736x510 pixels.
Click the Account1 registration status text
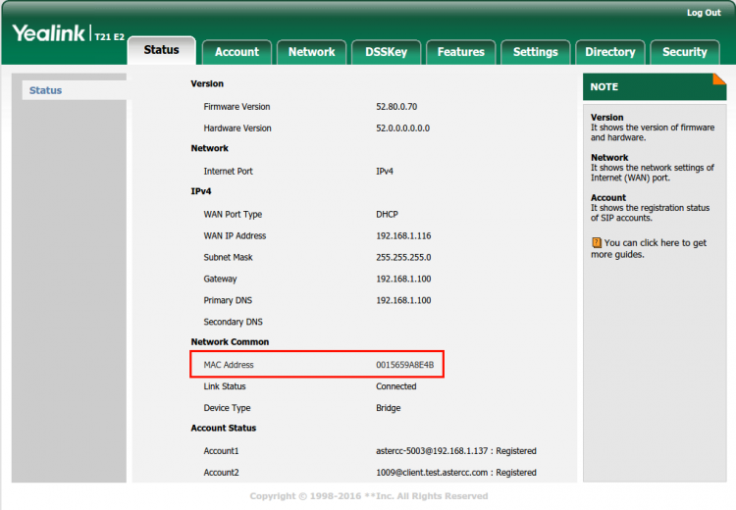point(455,451)
